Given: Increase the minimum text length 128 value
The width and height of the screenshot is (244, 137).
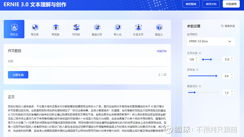Looking at the screenshot, I should (196, 58).
